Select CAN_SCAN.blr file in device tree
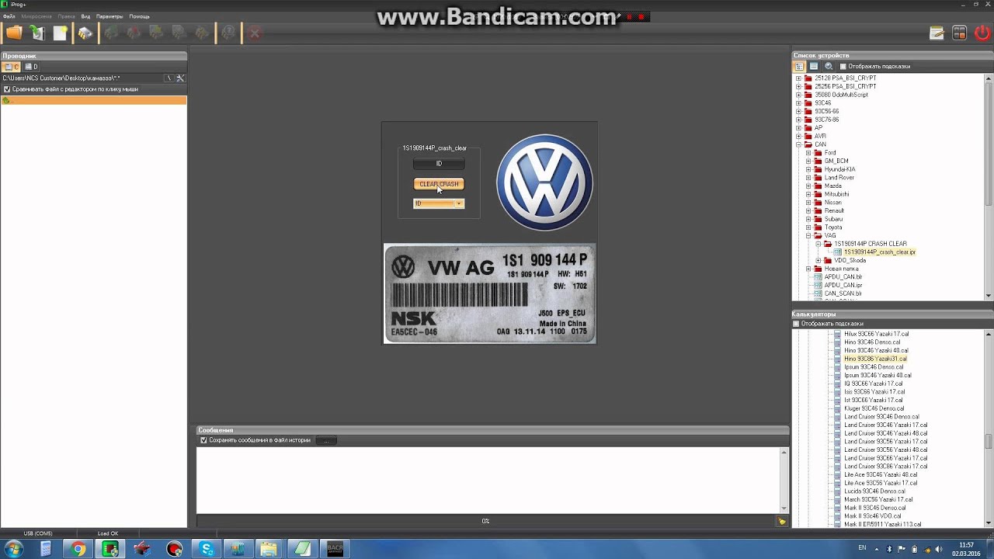This screenshot has width=994, height=559. 843,293
